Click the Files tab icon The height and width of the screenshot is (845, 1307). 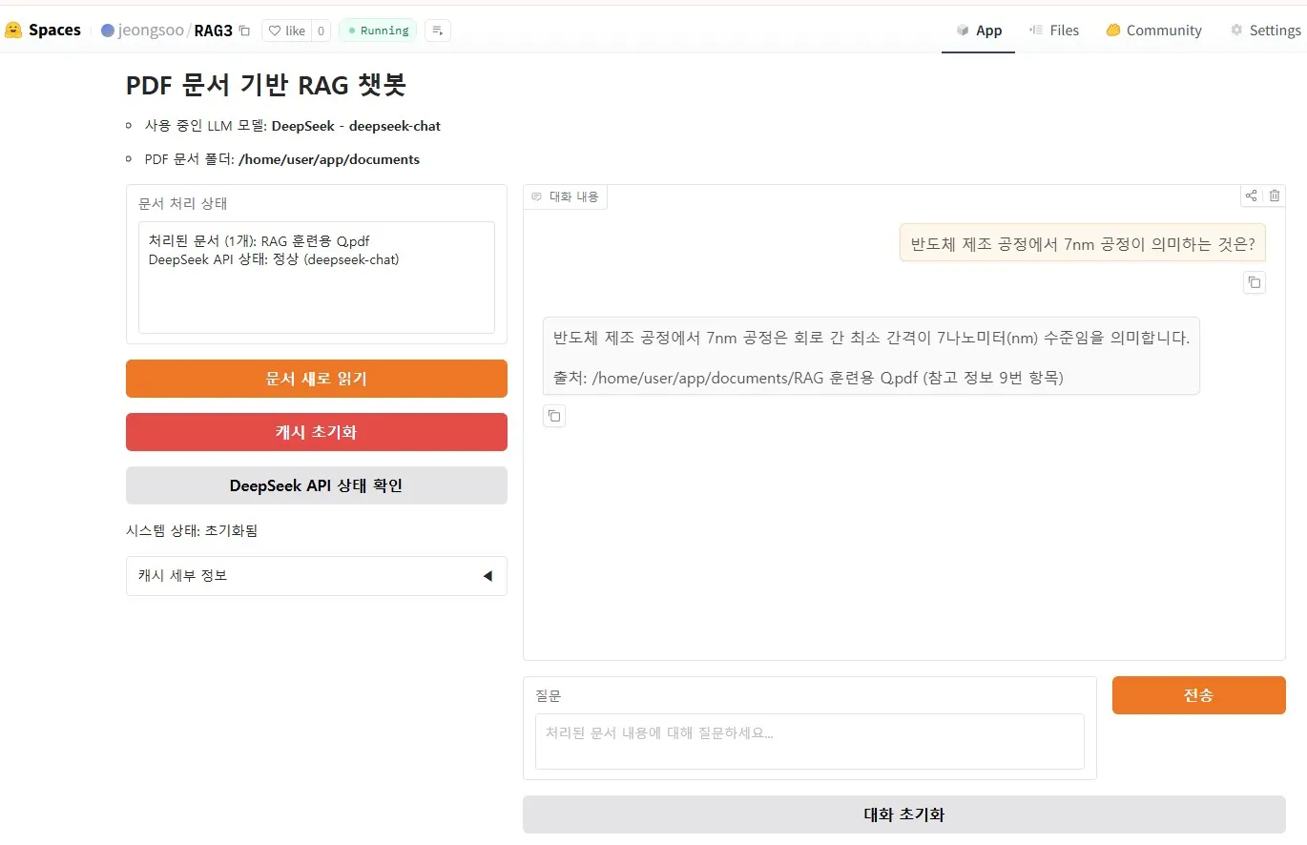1036,31
